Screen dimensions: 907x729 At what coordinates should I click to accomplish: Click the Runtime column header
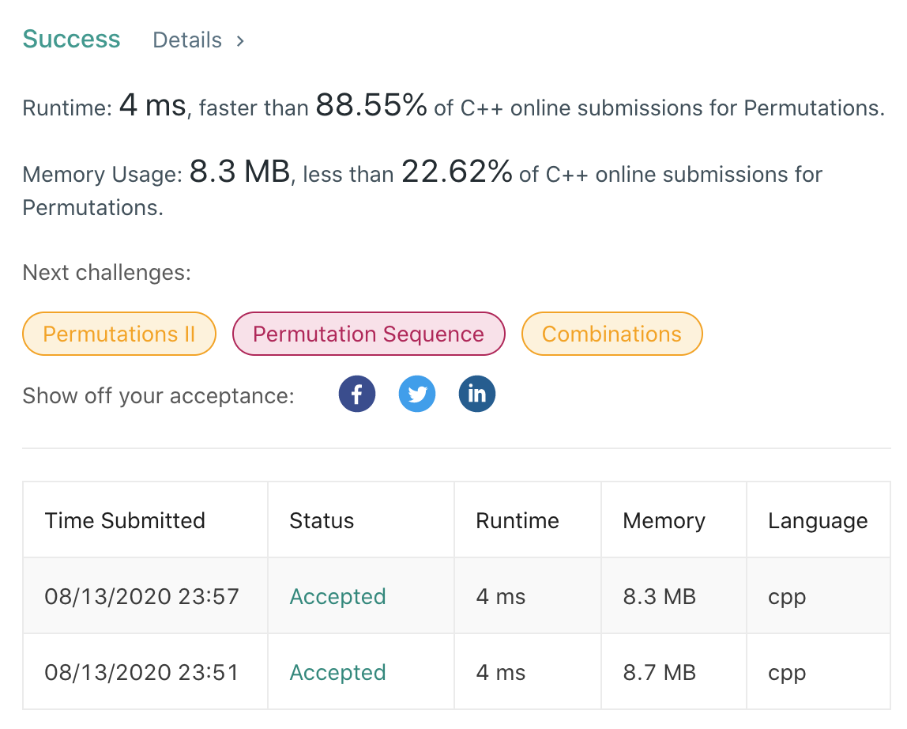click(517, 520)
